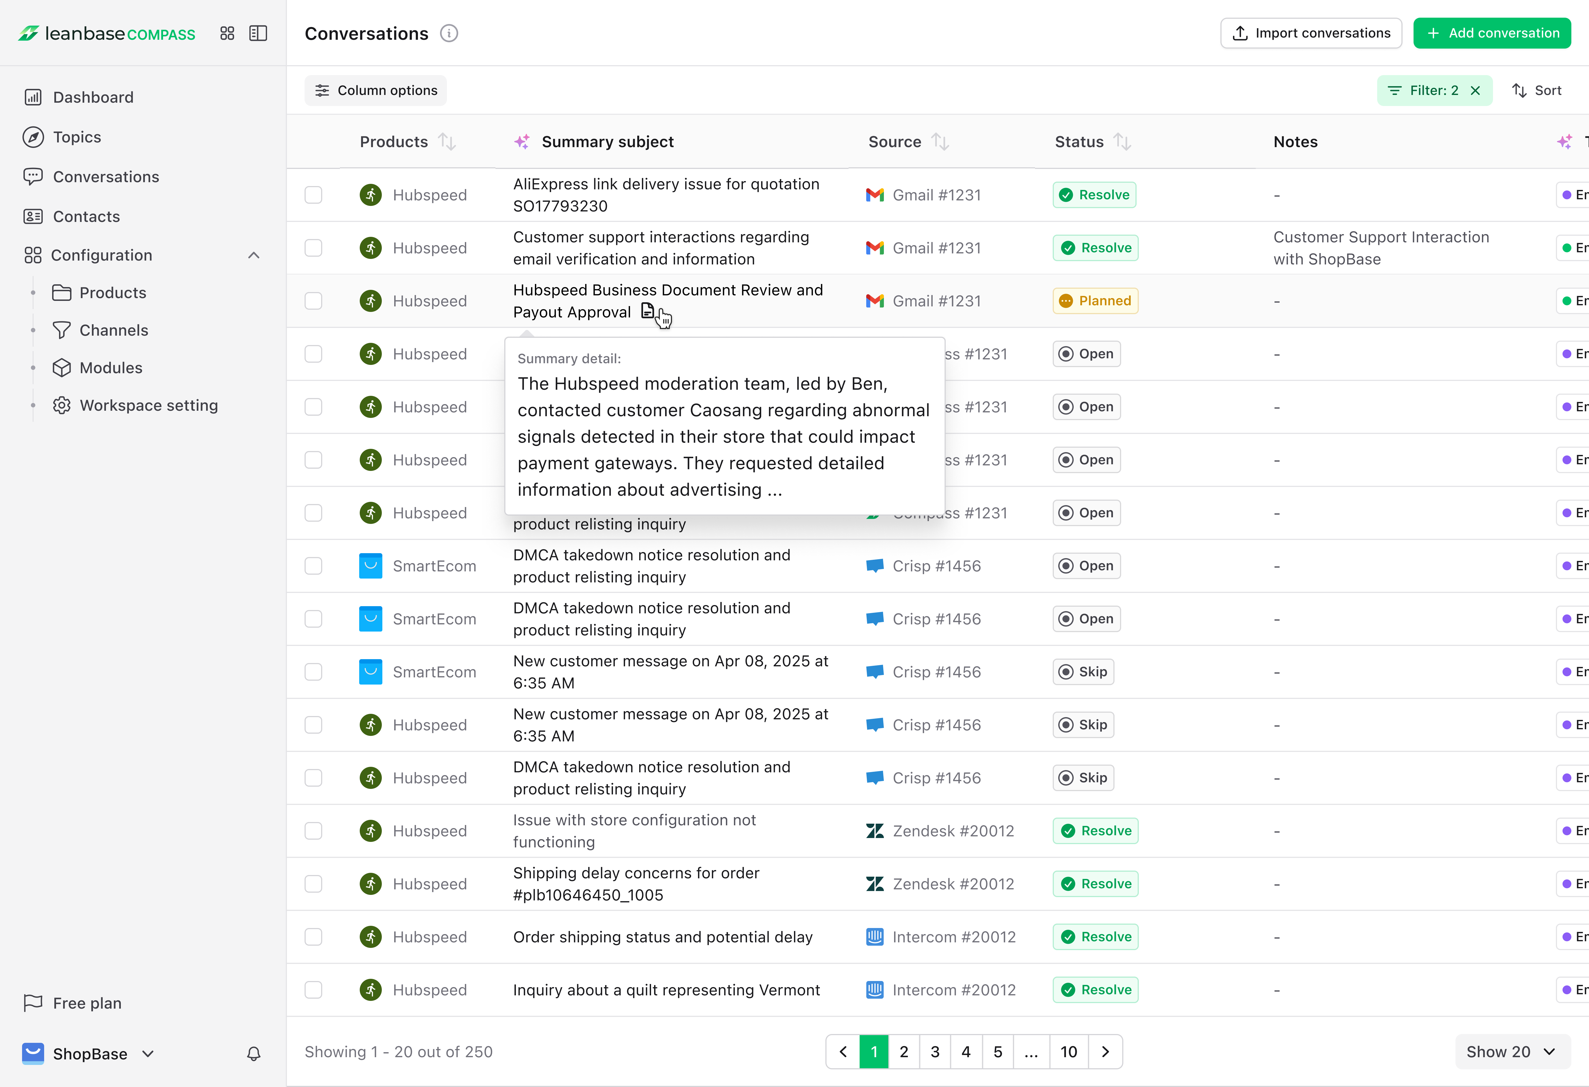Sort by Status column arrows
The image size is (1589, 1087).
[x=1121, y=142]
